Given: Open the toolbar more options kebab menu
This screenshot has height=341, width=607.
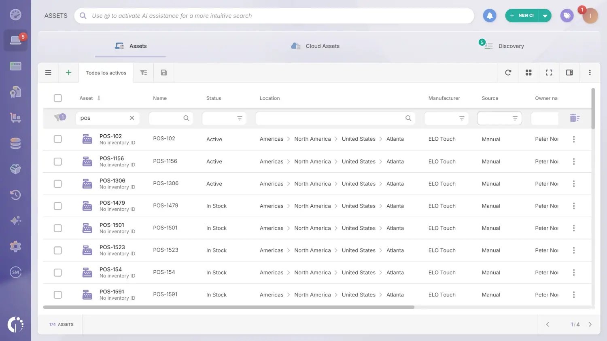Looking at the screenshot, I should tap(590, 73).
